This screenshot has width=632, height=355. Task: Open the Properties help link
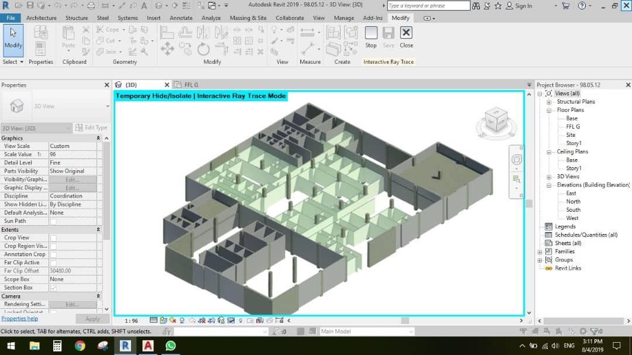pyautogui.click(x=19, y=319)
